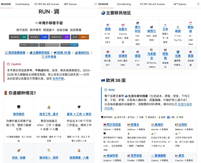
Task: Click the laptop icon above 数字游民
Action: point(19,107)
